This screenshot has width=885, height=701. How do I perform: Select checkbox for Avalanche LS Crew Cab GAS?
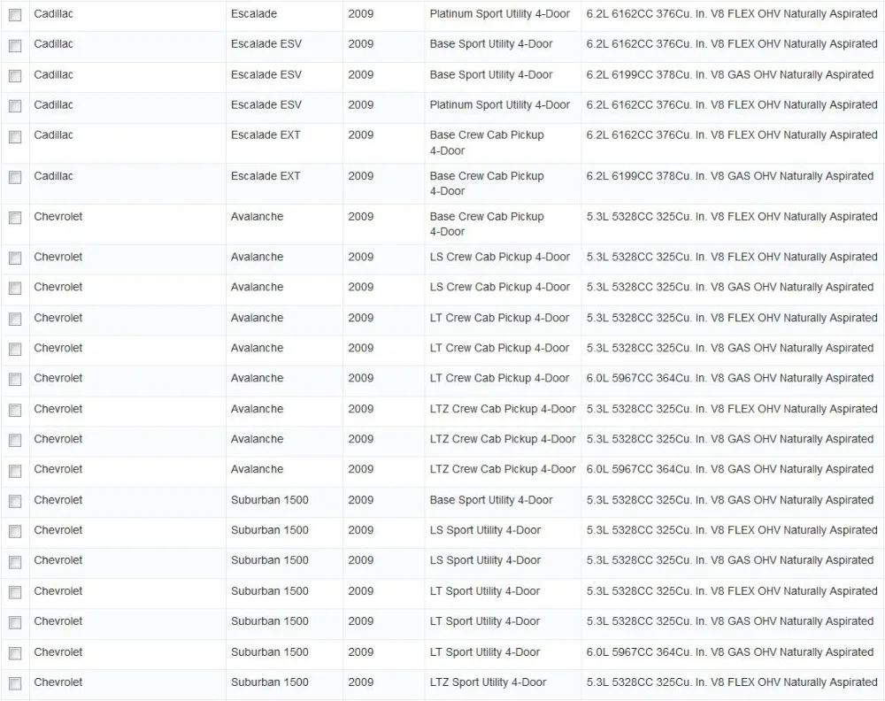15,289
